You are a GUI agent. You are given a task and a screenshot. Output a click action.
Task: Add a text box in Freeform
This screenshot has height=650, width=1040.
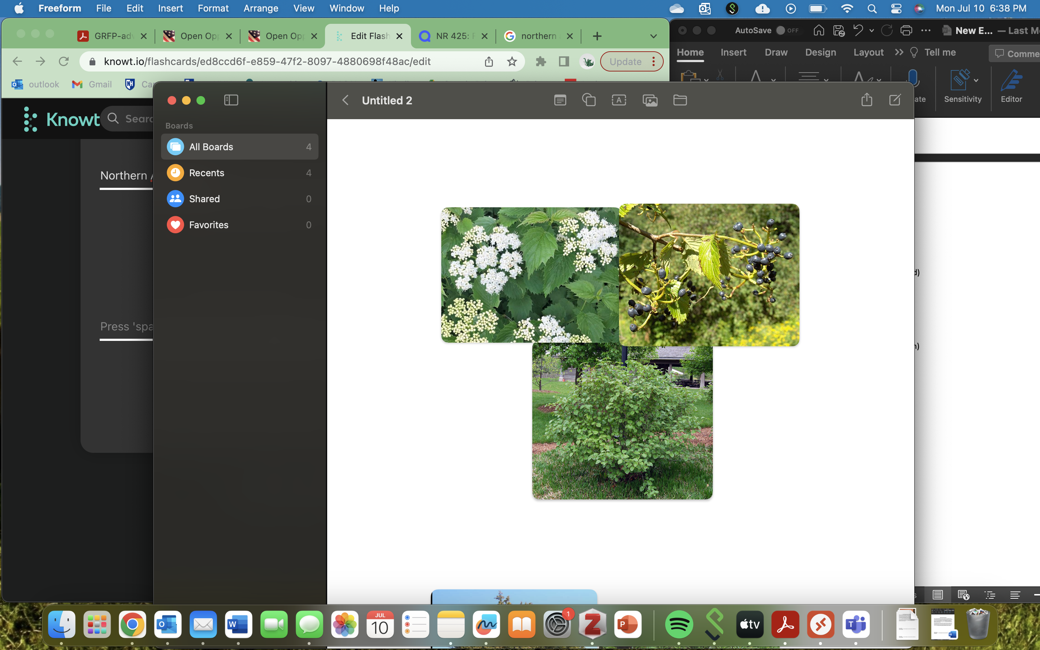619,100
